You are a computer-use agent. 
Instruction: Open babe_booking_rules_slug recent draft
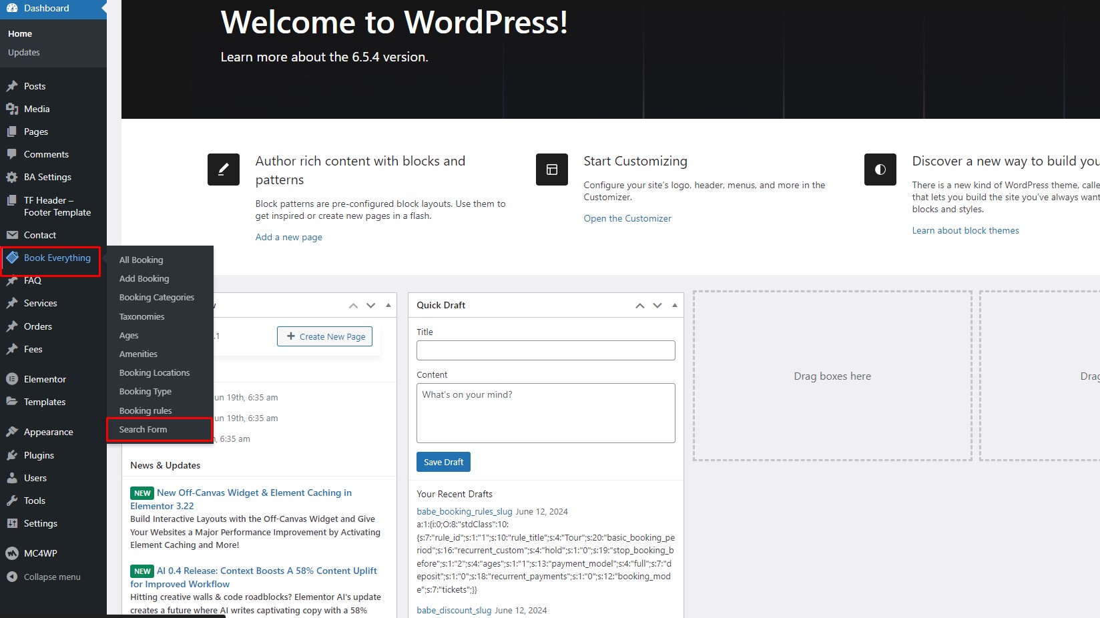(465, 511)
